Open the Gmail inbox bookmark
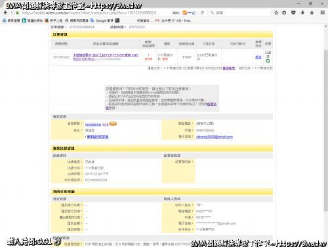Viewport: 328px width, 247px height. pos(174,20)
